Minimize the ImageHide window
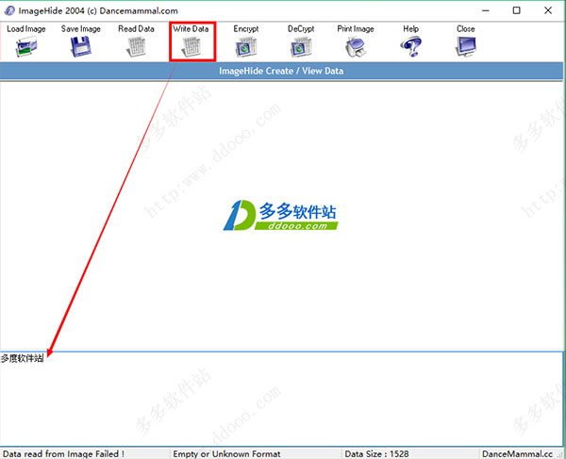Image resolution: width=566 pixels, height=459 pixels. pos(486,10)
